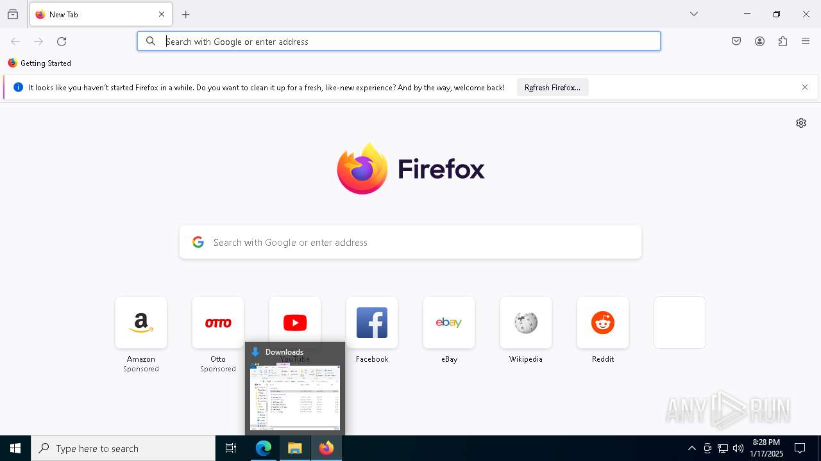Click the Firefox taskbar icon
This screenshot has height=461, width=821.
click(326, 448)
